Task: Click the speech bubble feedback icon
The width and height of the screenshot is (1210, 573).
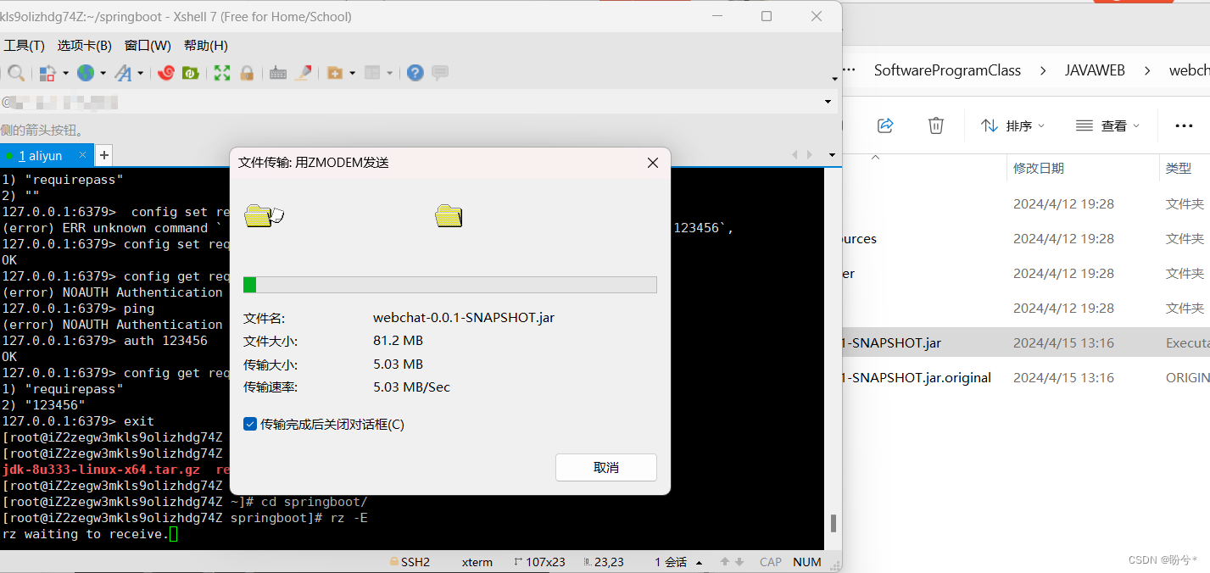Action: pos(440,73)
